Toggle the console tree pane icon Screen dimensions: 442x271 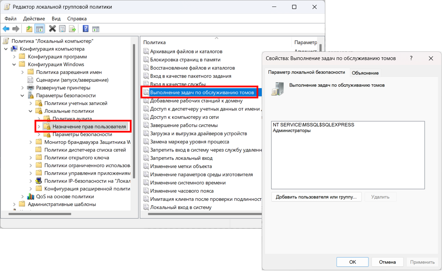40,29
